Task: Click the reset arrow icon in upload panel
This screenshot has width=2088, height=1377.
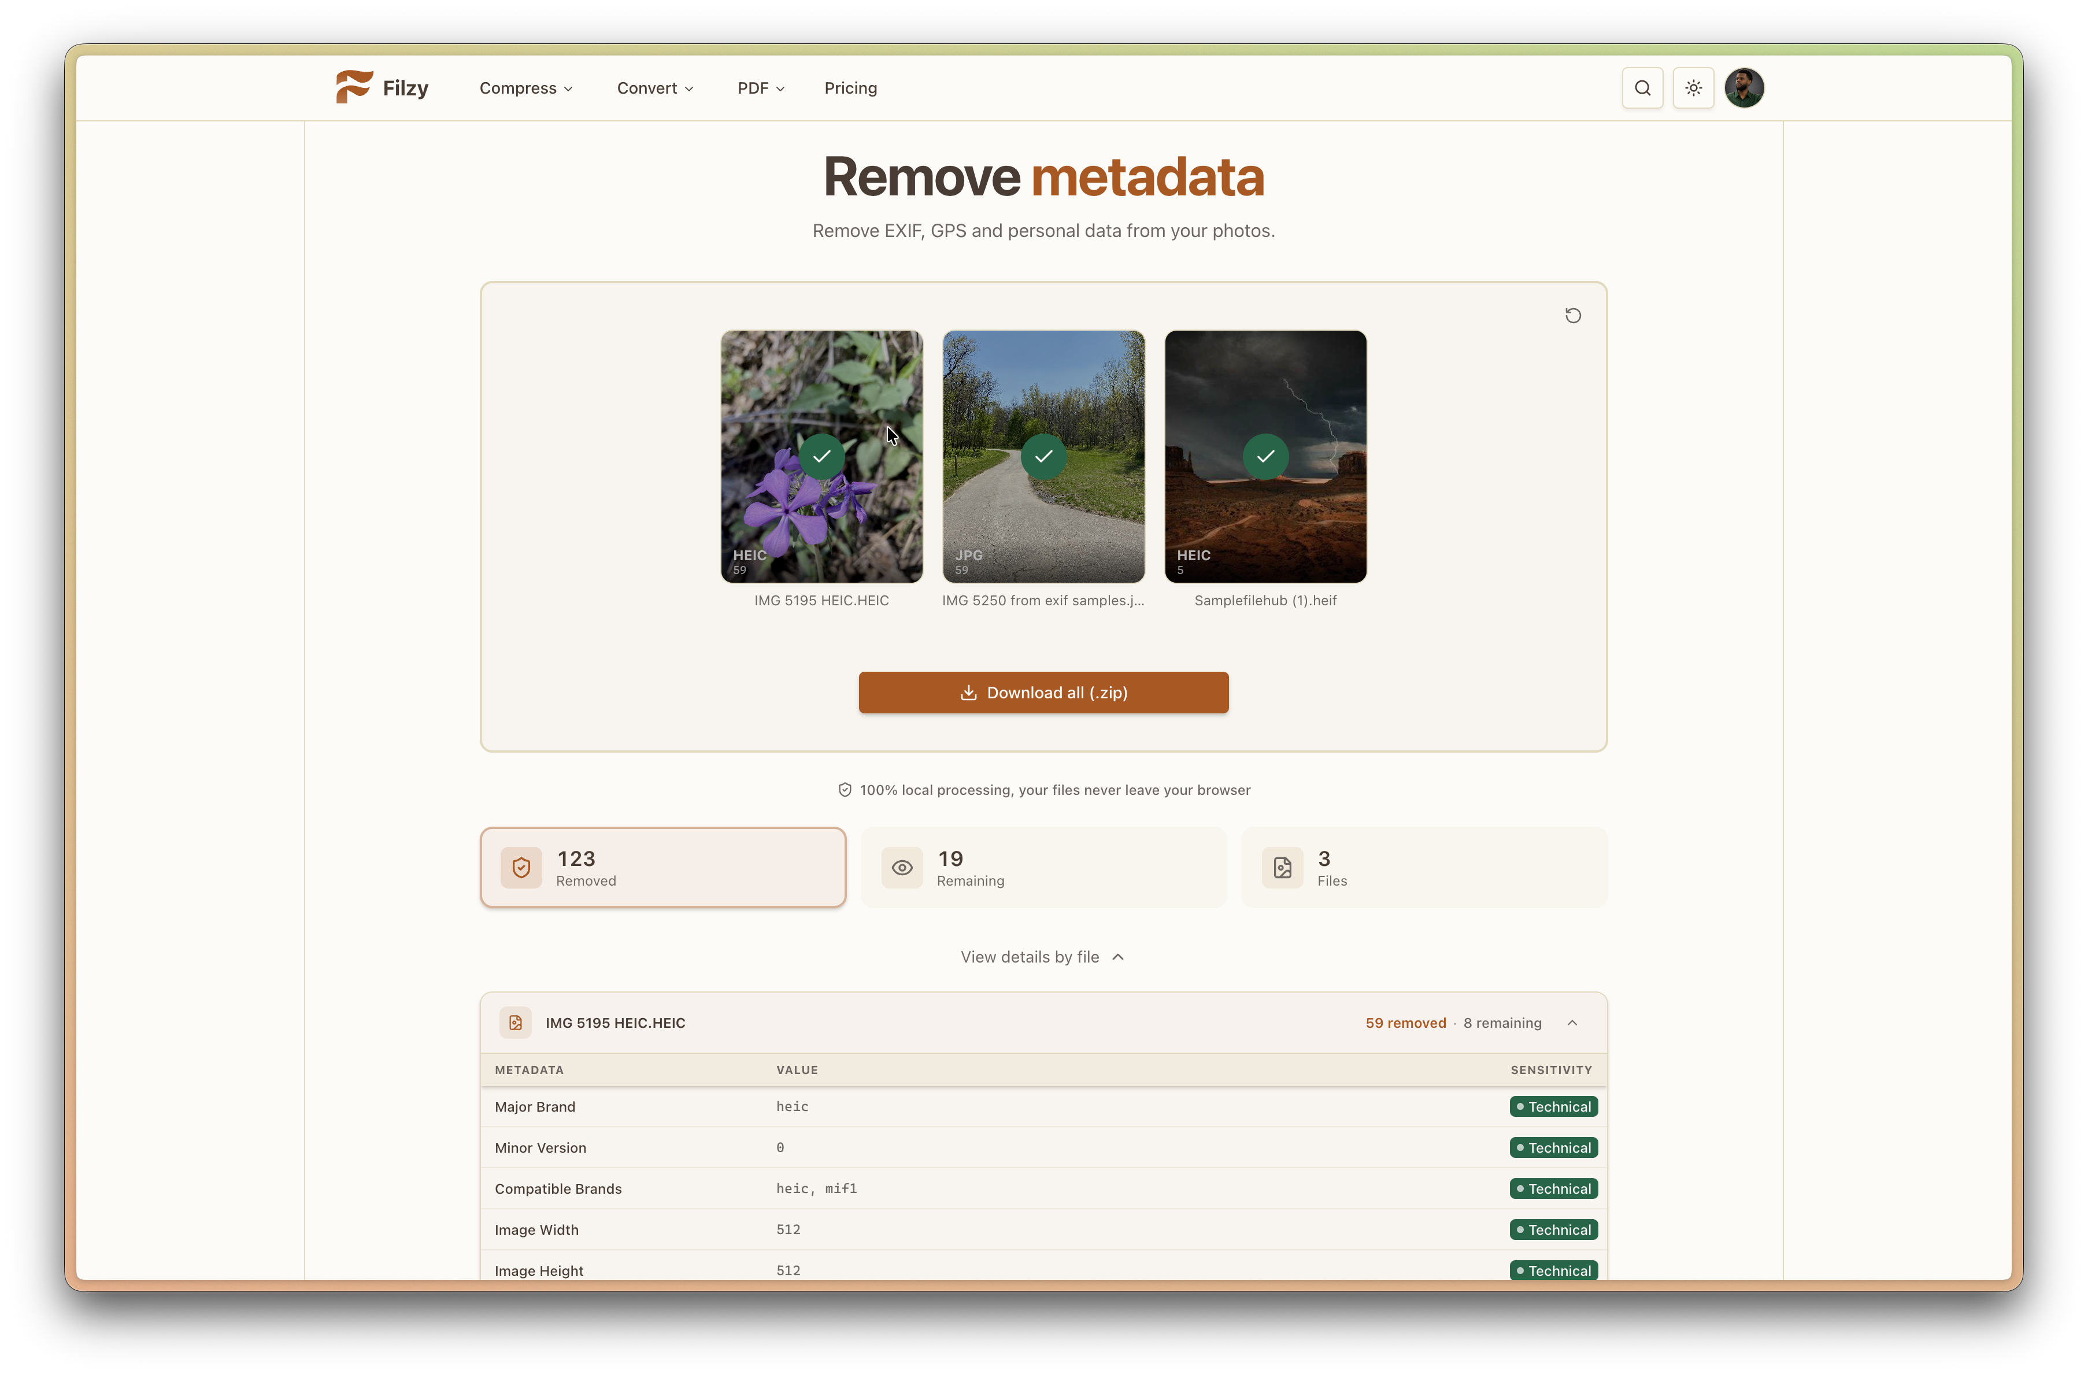Action: point(1572,315)
